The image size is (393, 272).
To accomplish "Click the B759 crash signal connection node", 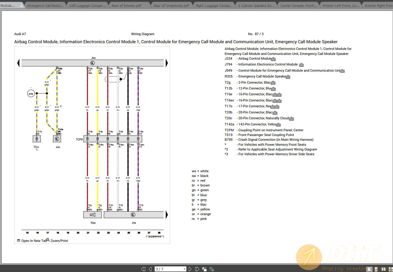I will (x=31, y=94).
